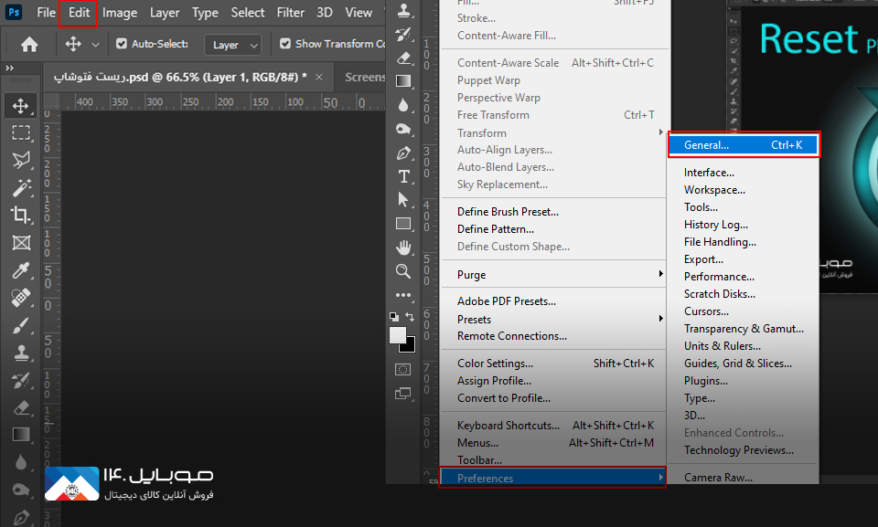Select the Path Selection arrow tool
The image size is (878, 527).
403,200
